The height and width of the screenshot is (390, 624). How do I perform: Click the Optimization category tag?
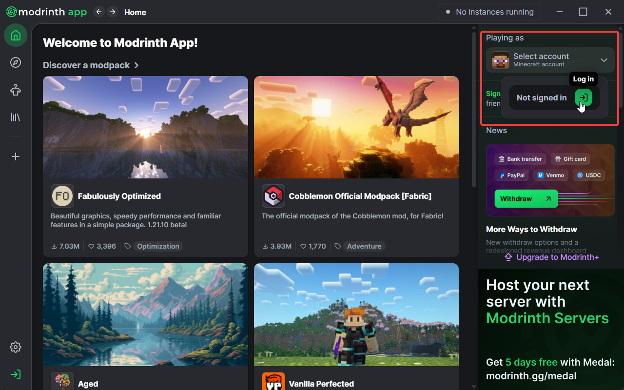click(158, 246)
